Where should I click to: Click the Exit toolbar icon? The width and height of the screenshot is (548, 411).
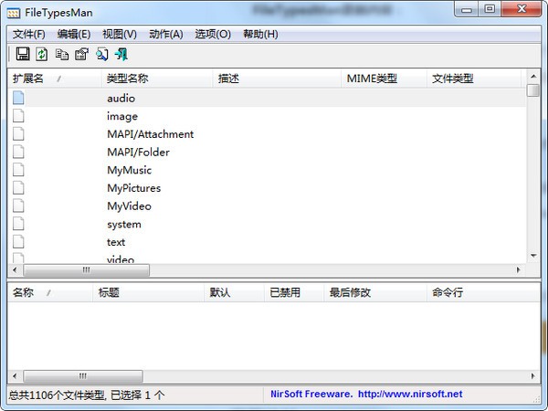pyautogui.click(x=121, y=54)
